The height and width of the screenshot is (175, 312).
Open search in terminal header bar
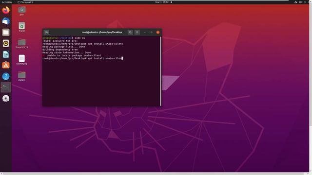pos(130,33)
